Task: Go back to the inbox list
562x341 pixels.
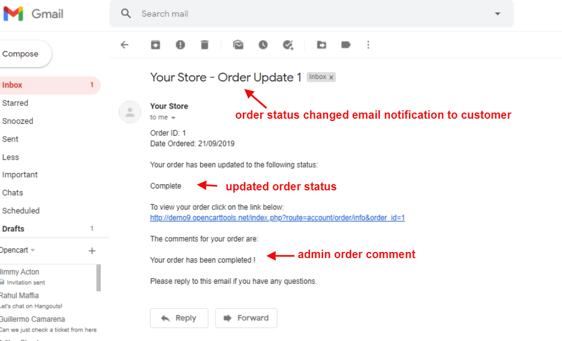Action: tap(124, 45)
